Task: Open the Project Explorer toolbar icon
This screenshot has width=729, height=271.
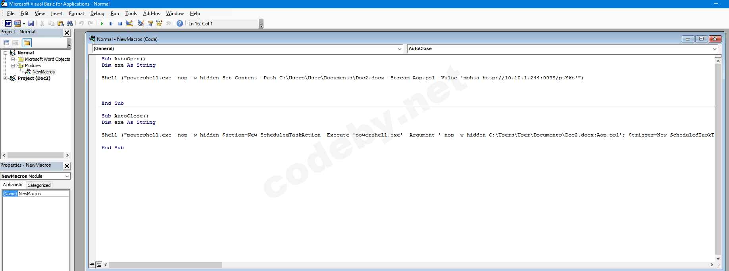Action: (140, 23)
